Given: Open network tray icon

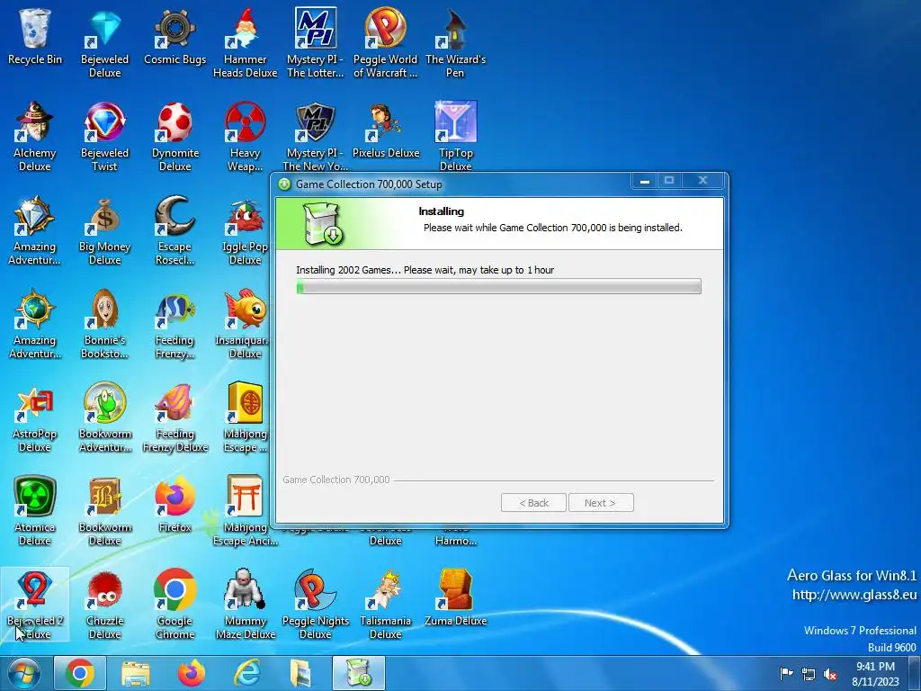Looking at the screenshot, I should pyautogui.click(x=809, y=674).
